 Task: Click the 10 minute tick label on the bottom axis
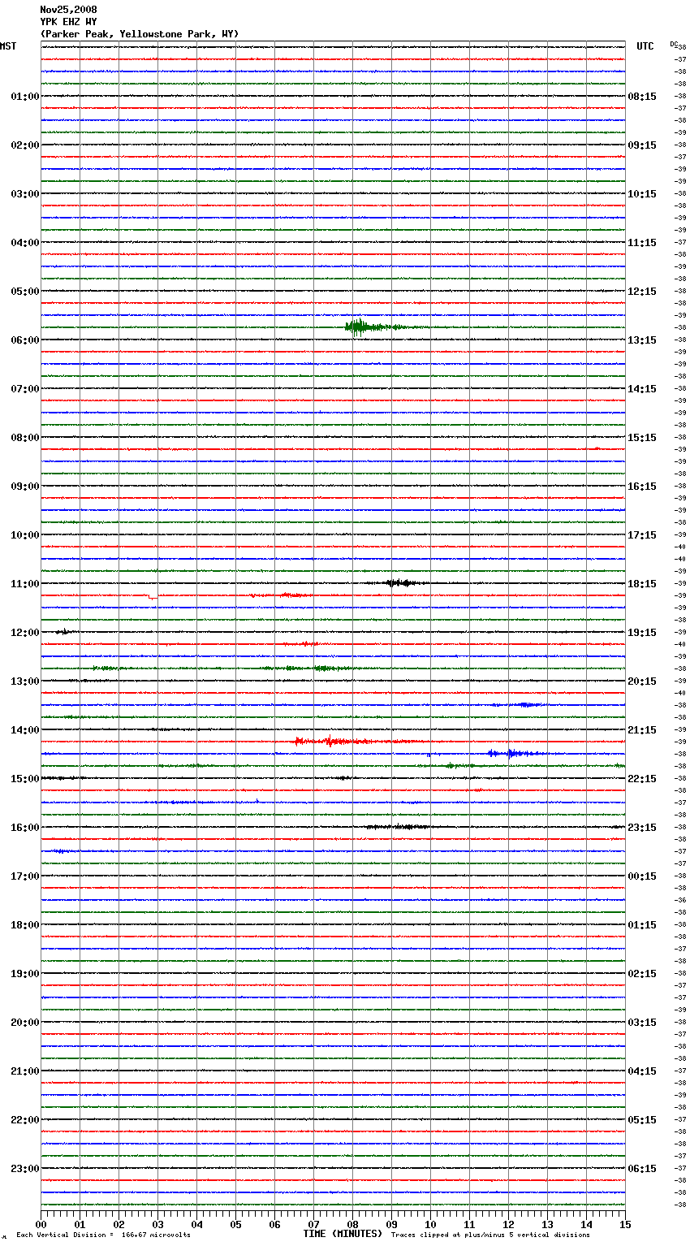(430, 1224)
